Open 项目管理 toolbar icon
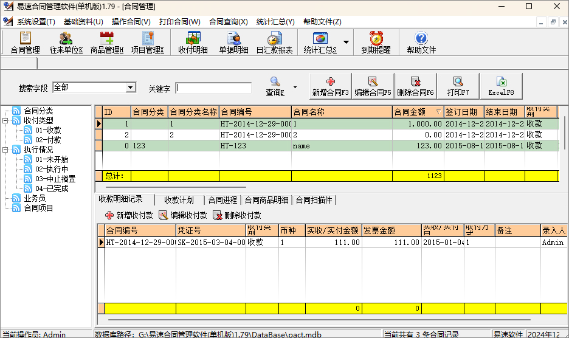The height and width of the screenshot is (338, 569). point(147,43)
